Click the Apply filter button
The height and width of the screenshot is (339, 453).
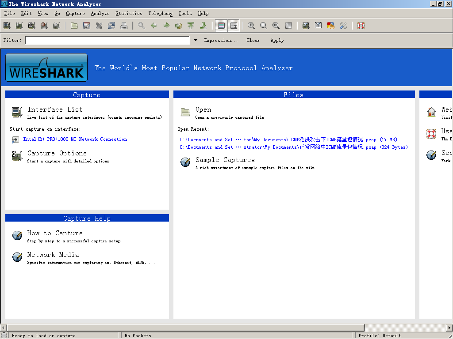pyautogui.click(x=277, y=40)
